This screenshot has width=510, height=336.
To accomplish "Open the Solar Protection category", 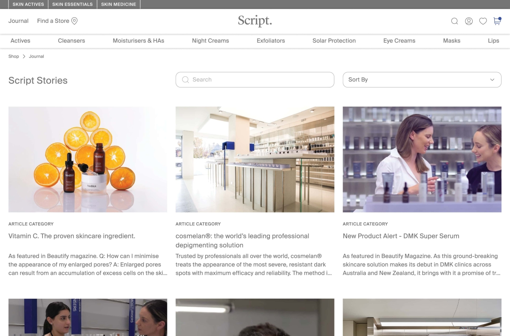I will (x=334, y=41).
